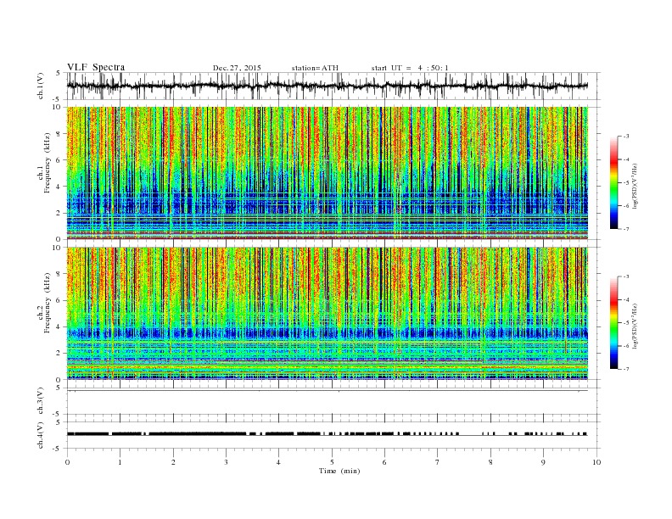Click the ch.2 PSD color bar
The width and height of the screenshot is (672, 519).
coord(613,322)
